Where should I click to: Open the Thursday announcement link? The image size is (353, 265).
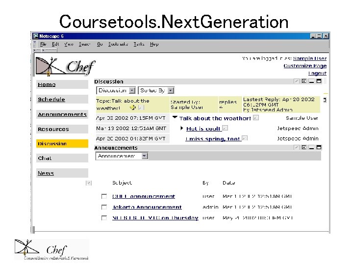(x=155, y=218)
